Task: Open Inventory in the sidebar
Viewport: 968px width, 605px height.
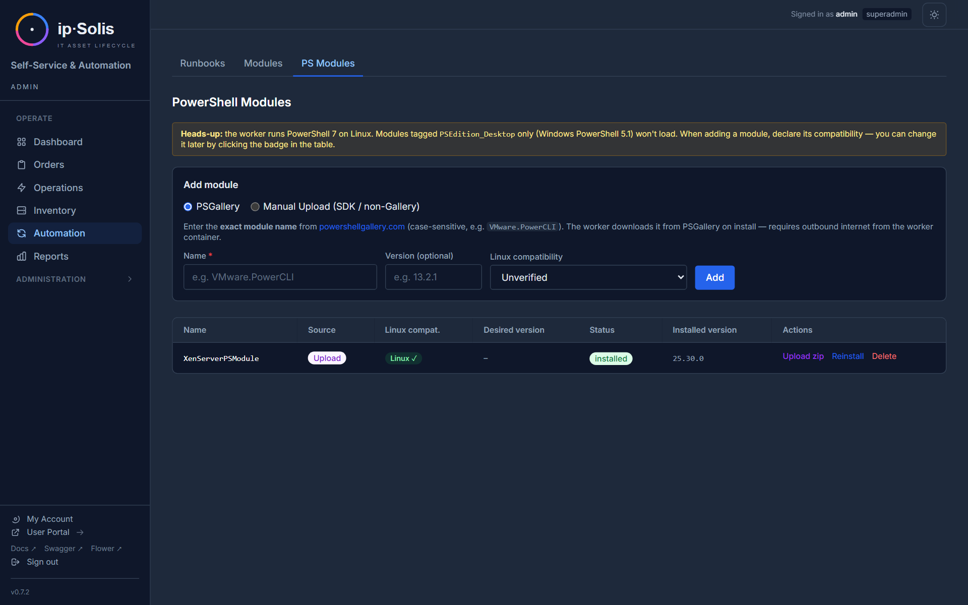Action: coord(75,210)
